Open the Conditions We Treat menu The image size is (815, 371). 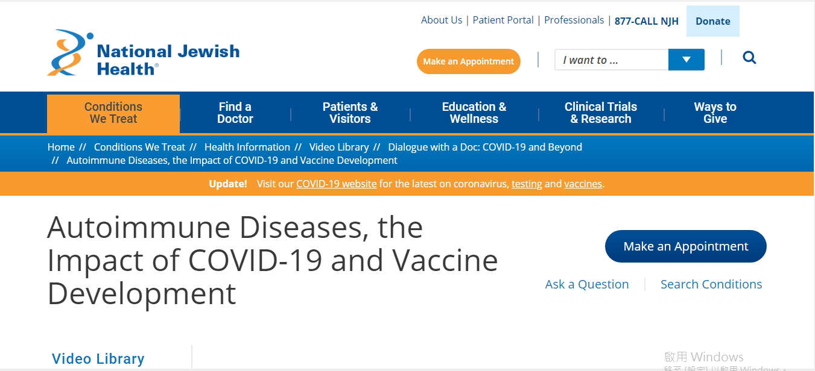[x=113, y=113]
